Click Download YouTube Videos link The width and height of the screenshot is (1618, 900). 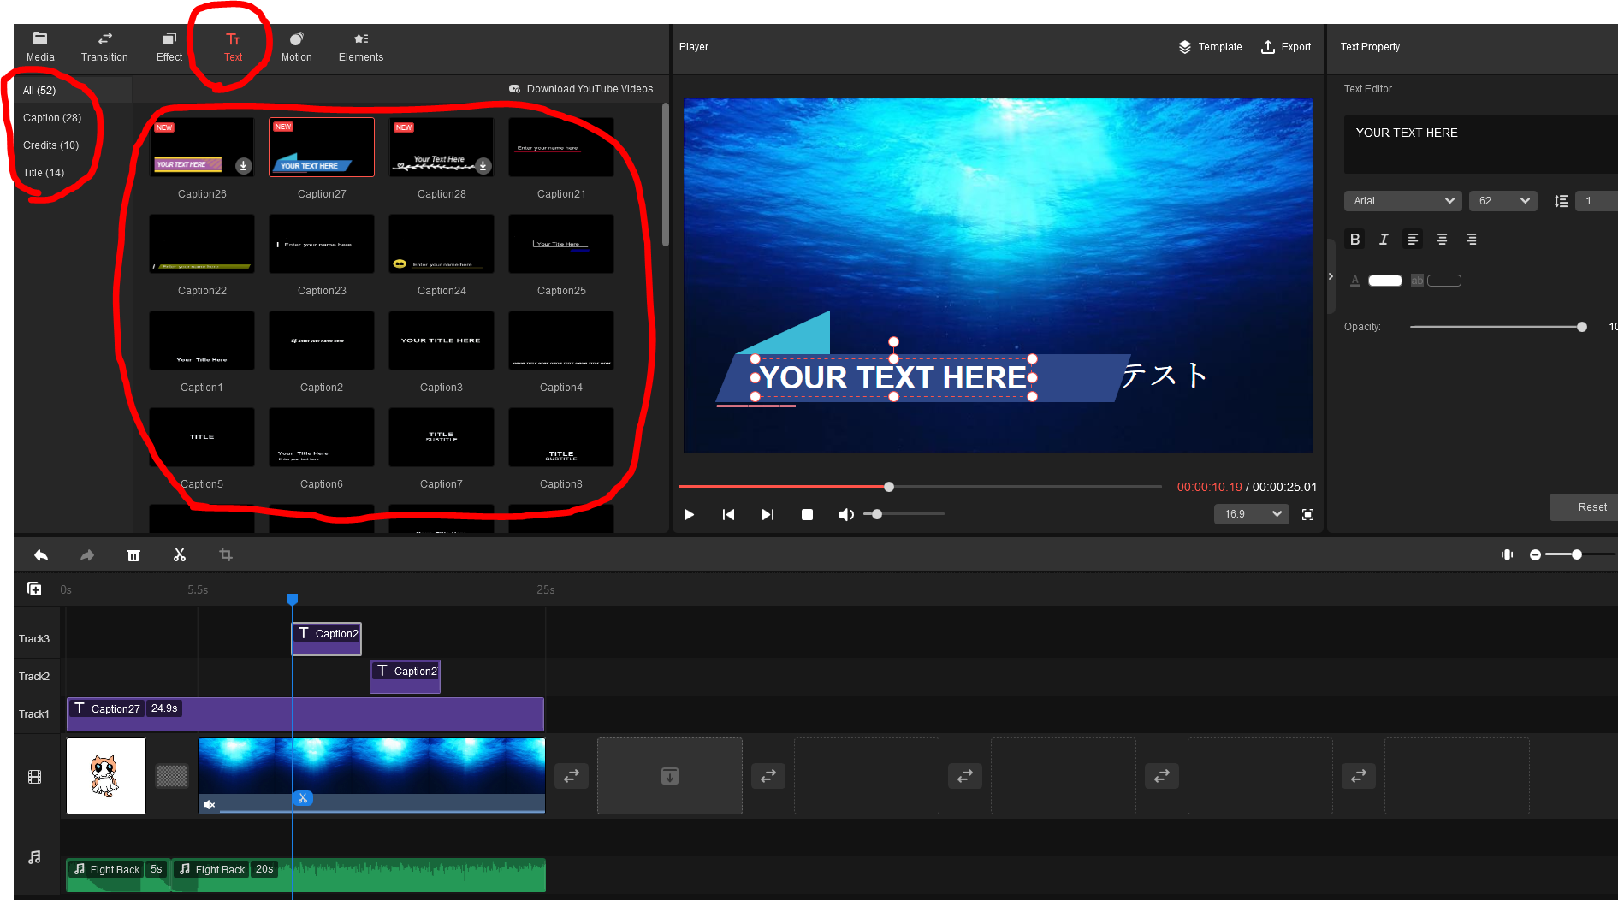point(581,89)
